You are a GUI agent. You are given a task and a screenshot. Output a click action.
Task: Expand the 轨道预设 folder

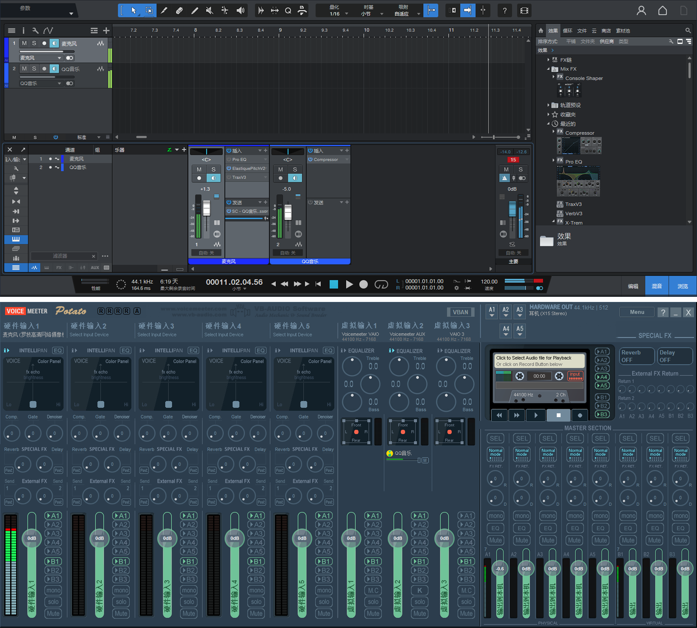548,105
